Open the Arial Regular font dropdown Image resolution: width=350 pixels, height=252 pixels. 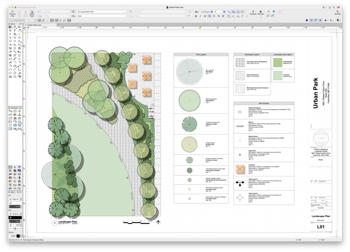[206, 11]
